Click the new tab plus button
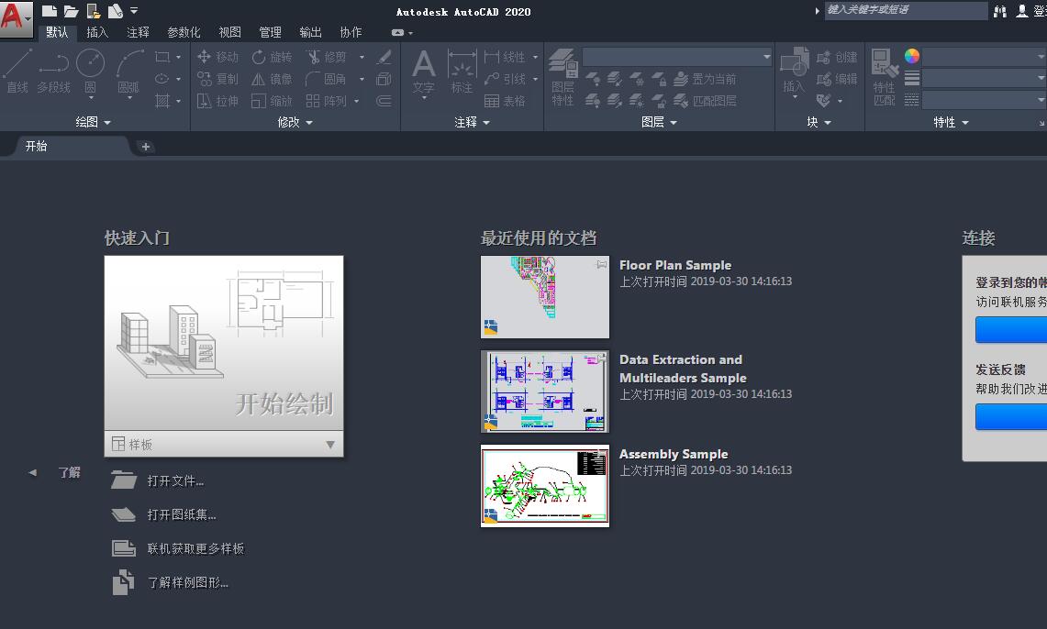Image resolution: width=1047 pixels, height=629 pixels. 146,147
